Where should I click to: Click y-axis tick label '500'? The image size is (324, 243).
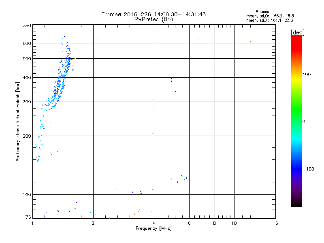[27, 59]
